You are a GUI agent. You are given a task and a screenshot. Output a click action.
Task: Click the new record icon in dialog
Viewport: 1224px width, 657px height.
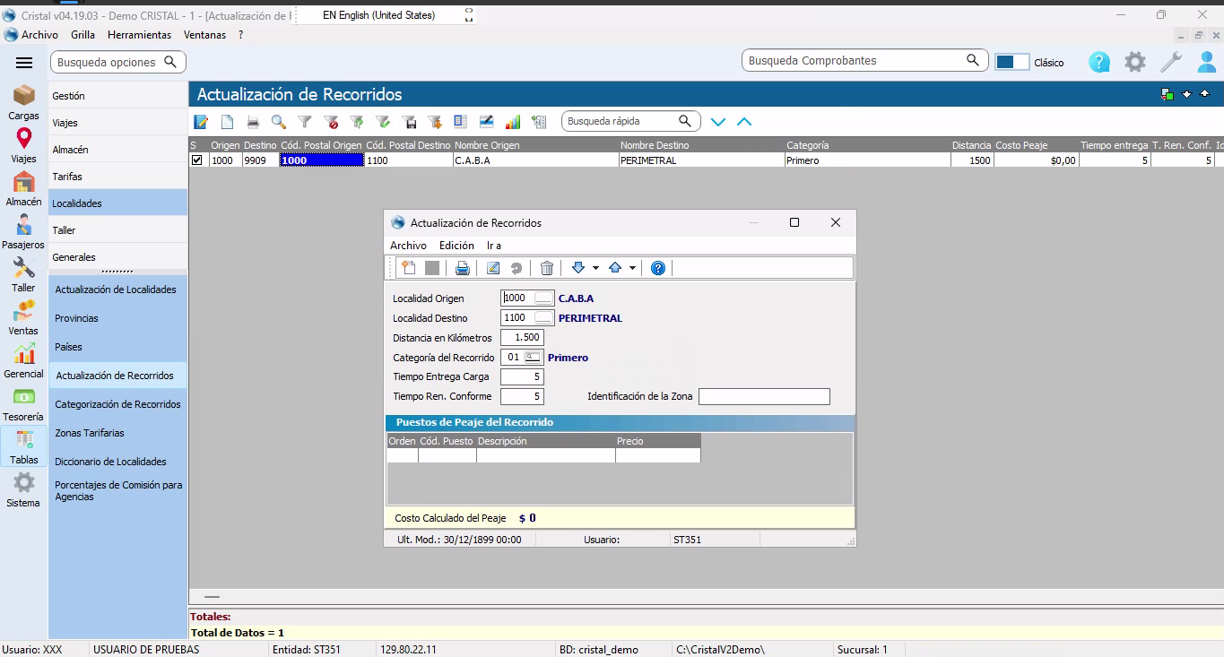[x=408, y=268]
